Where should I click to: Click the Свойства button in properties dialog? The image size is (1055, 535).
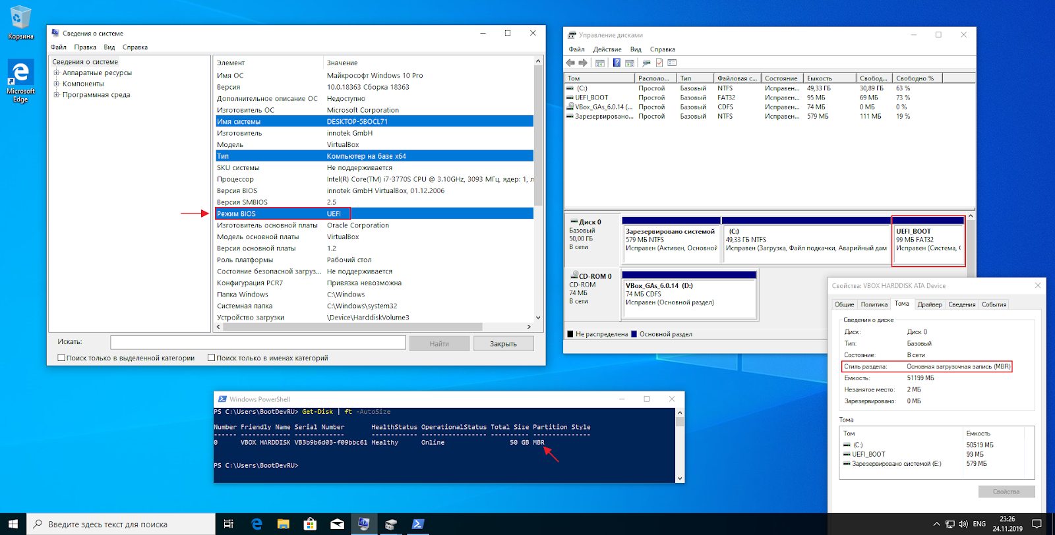pyautogui.click(x=1006, y=492)
